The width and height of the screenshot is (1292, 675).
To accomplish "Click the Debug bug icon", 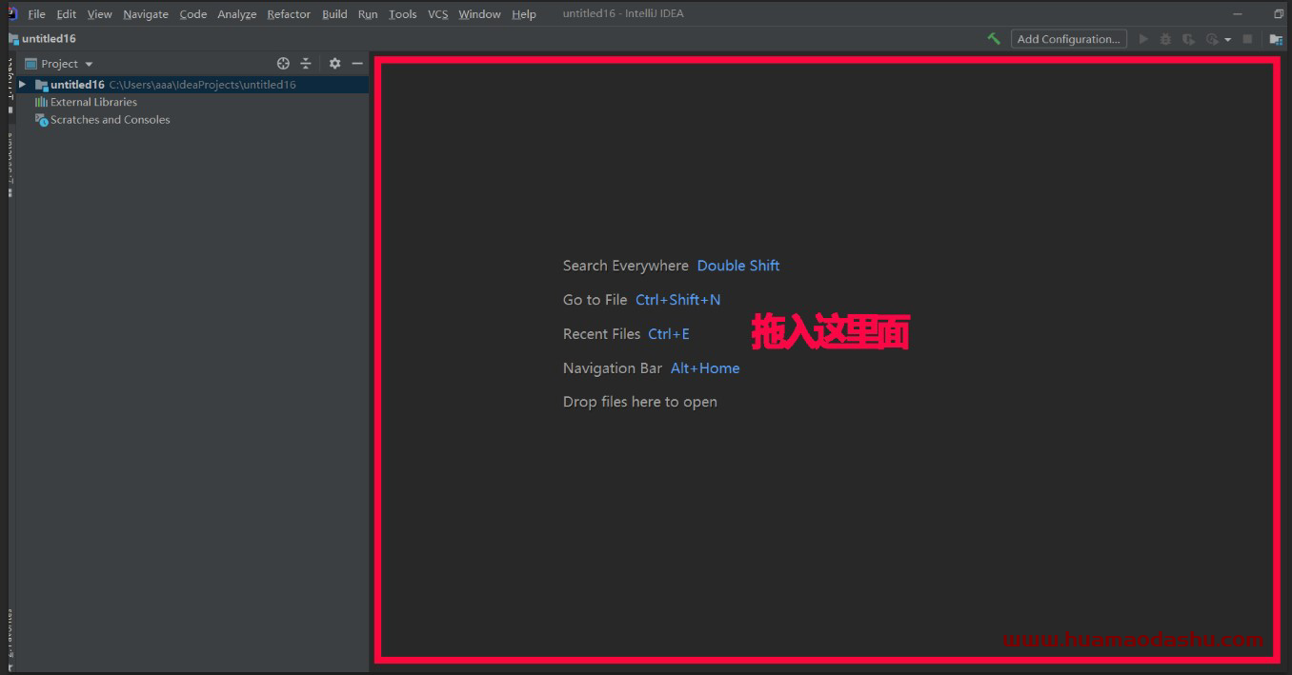I will pos(1165,39).
